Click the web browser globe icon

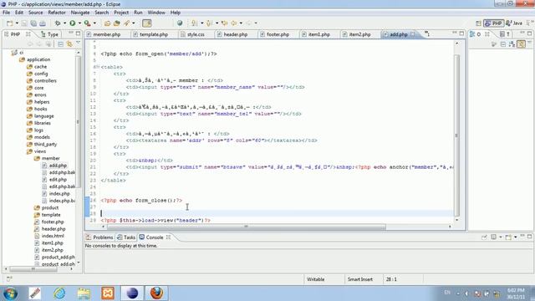tap(180, 23)
